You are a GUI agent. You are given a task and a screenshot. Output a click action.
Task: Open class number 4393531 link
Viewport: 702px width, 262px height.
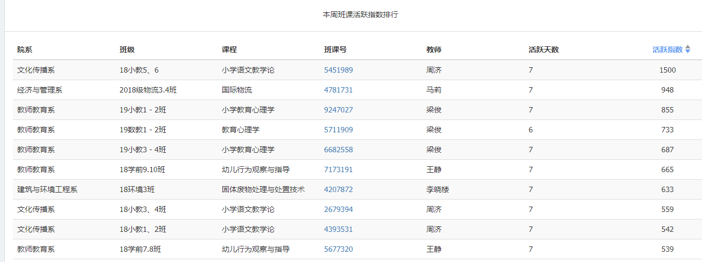339,229
